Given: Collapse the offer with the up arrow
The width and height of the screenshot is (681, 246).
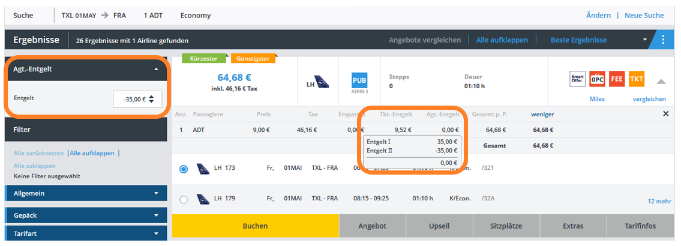Looking at the screenshot, I should pos(661,82).
